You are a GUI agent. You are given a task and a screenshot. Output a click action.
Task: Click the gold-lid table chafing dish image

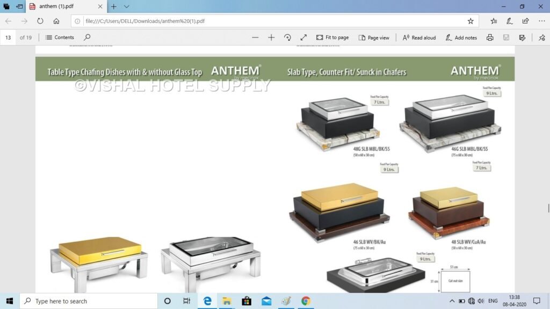(99, 264)
